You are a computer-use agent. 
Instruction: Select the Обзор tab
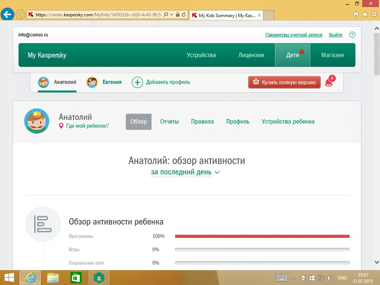coord(139,122)
